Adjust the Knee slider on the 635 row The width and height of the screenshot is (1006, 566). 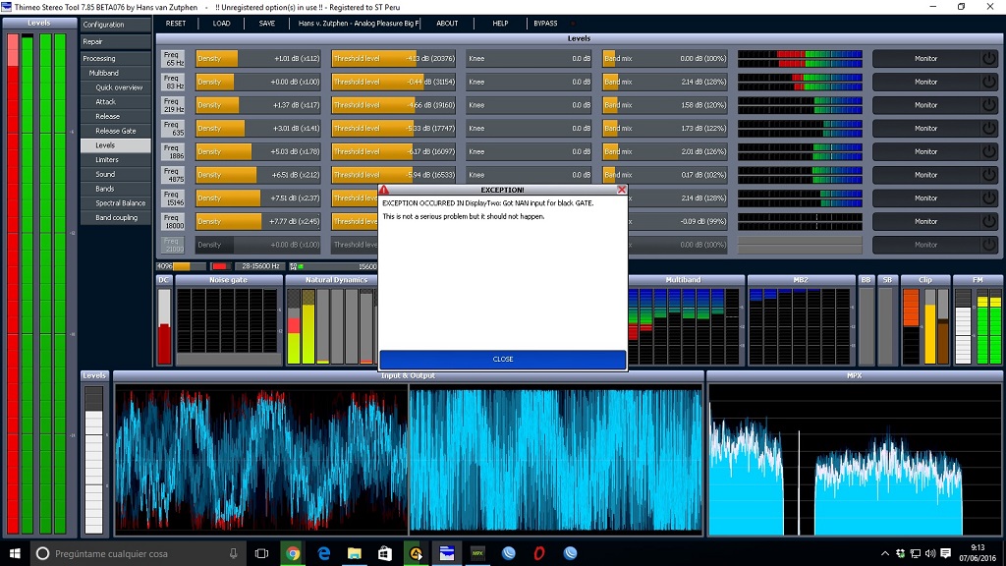click(529, 129)
